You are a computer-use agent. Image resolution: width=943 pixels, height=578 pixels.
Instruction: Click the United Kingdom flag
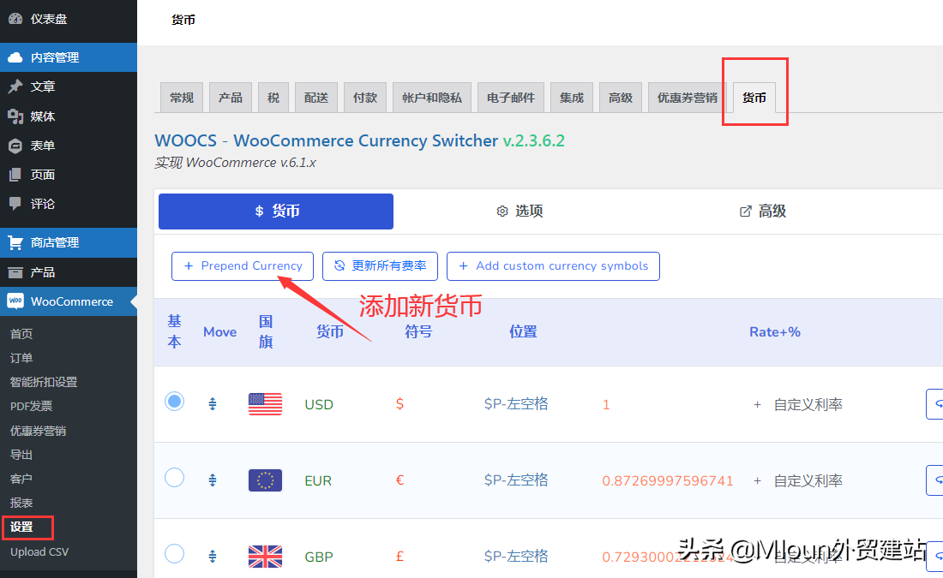tap(265, 557)
